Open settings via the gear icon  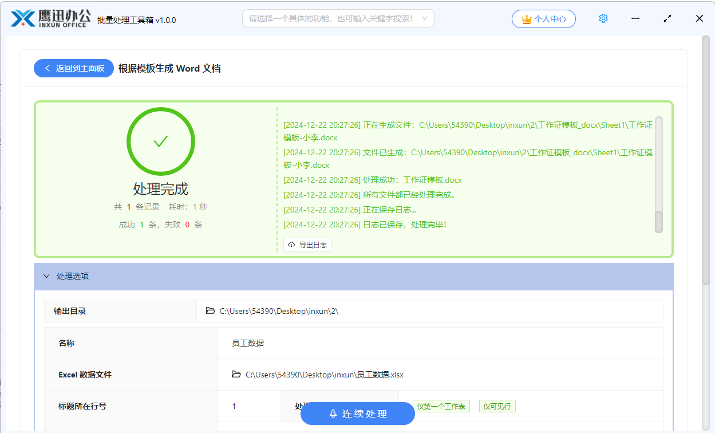[603, 18]
